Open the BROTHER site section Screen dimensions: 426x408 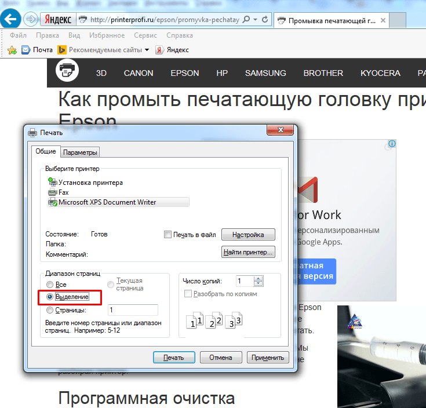click(323, 73)
